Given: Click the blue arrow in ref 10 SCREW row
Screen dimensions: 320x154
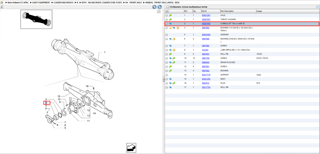Looking at the screenshot, I should coord(170,58).
